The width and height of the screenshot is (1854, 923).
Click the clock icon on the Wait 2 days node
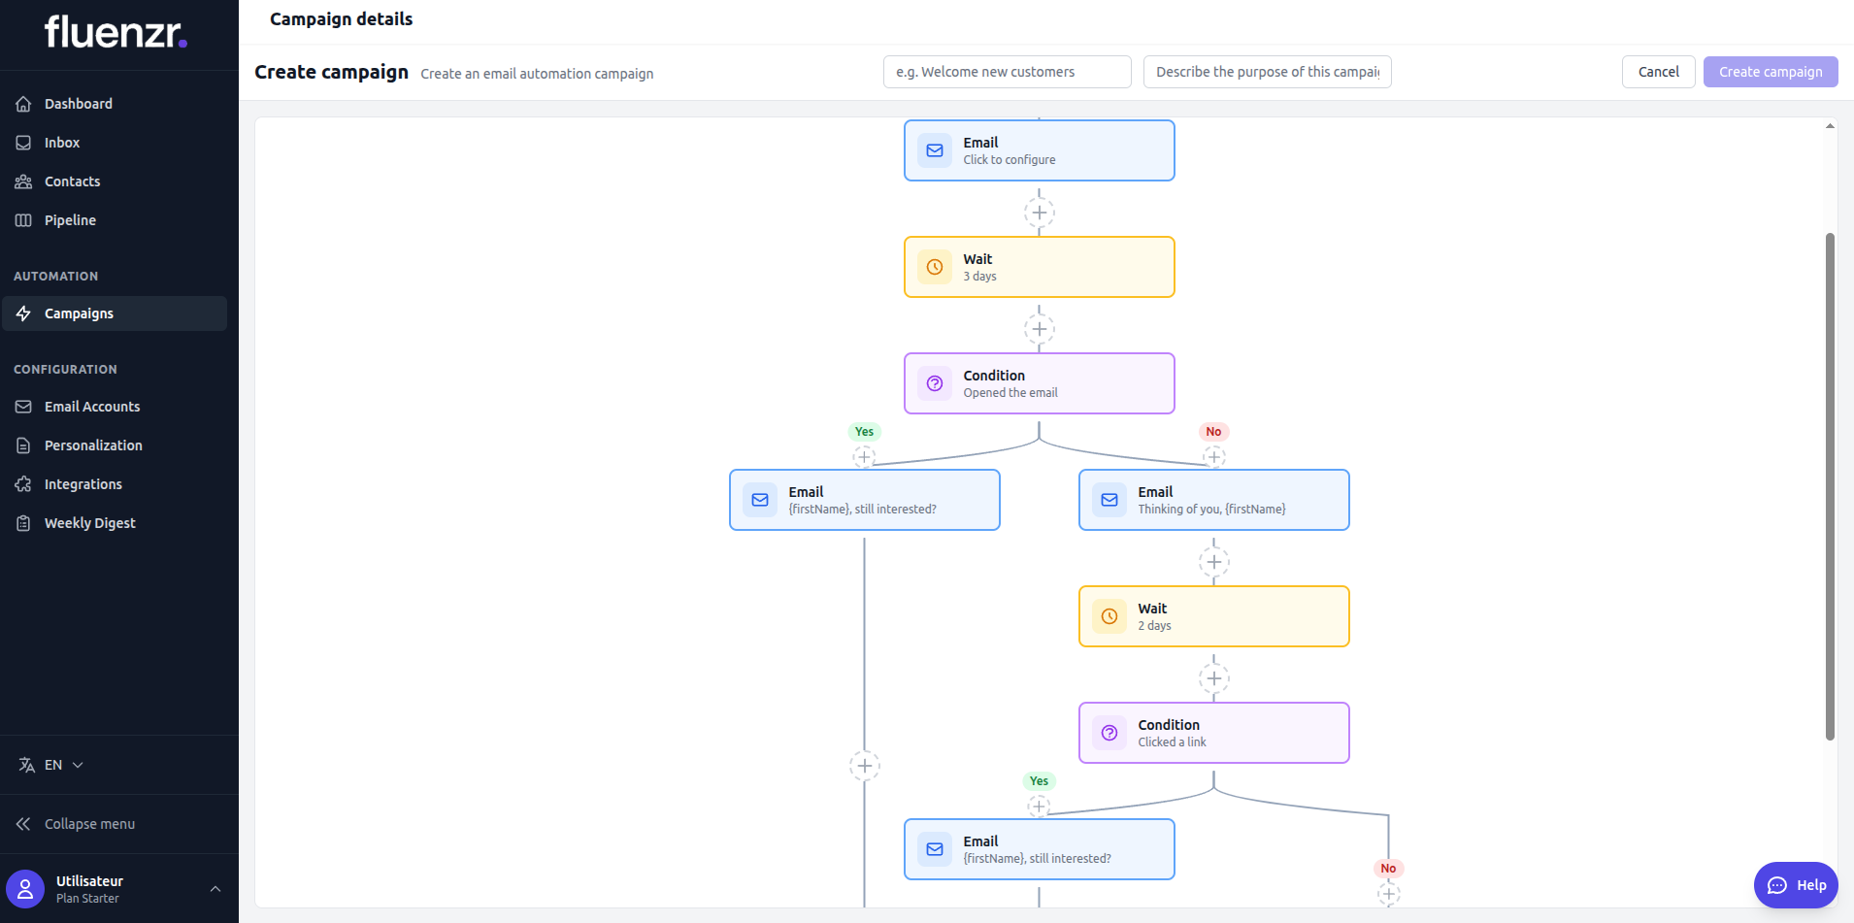pos(1109,616)
